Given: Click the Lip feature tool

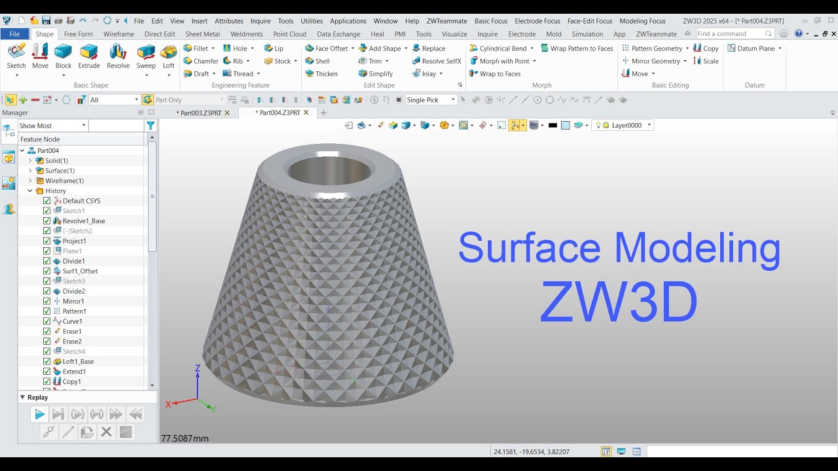Looking at the screenshot, I should (x=274, y=48).
